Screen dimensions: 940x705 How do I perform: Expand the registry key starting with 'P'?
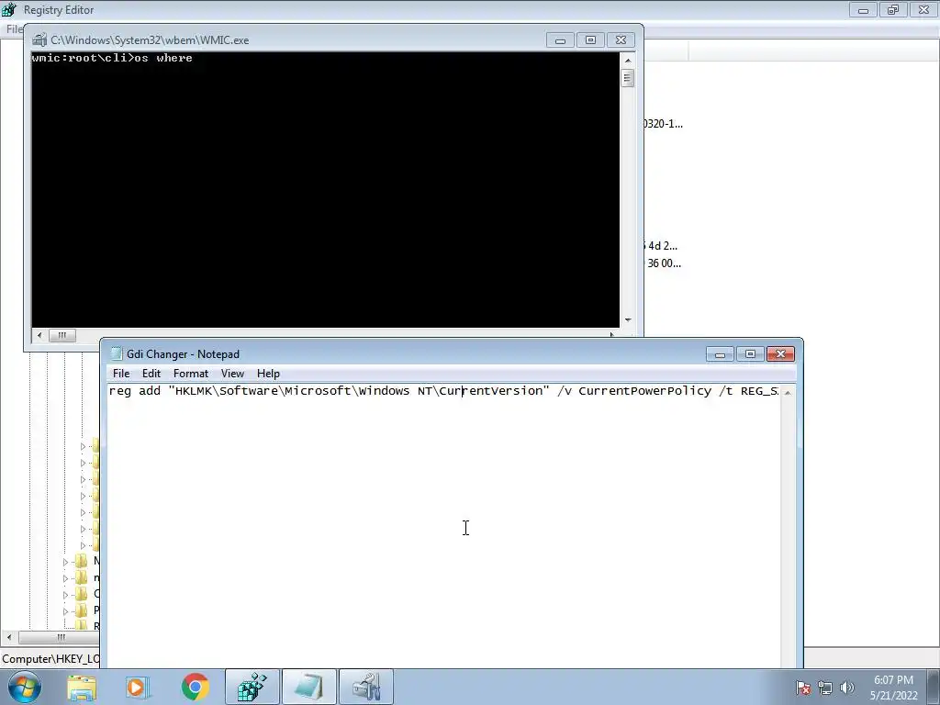click(65, 610)
